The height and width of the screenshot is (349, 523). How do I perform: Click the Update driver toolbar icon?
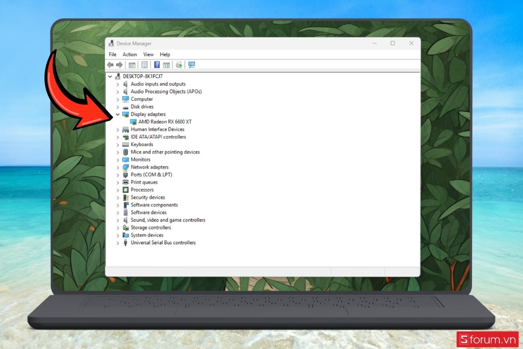(179, 65)
